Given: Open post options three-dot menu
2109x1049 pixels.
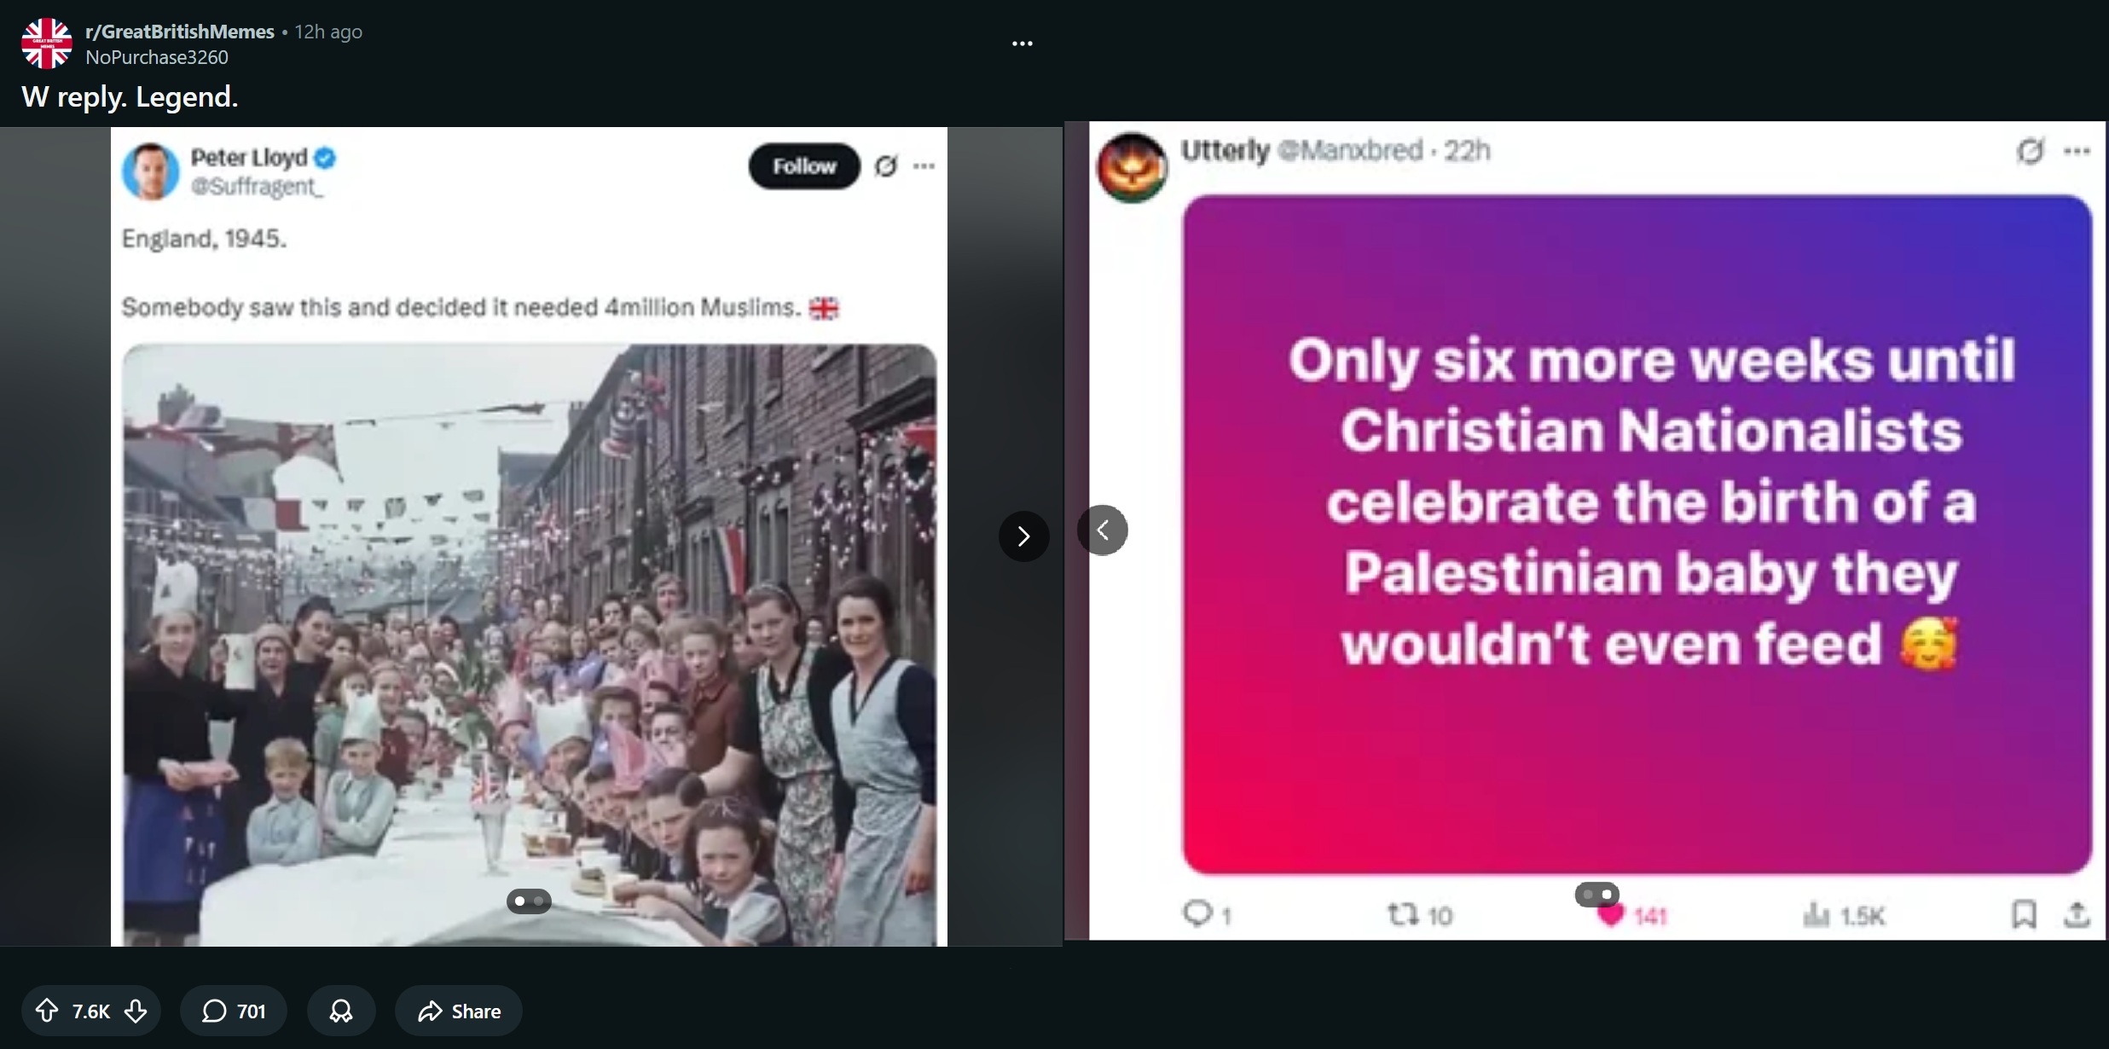Looking at the screenshot, I should click(1022, 43).
